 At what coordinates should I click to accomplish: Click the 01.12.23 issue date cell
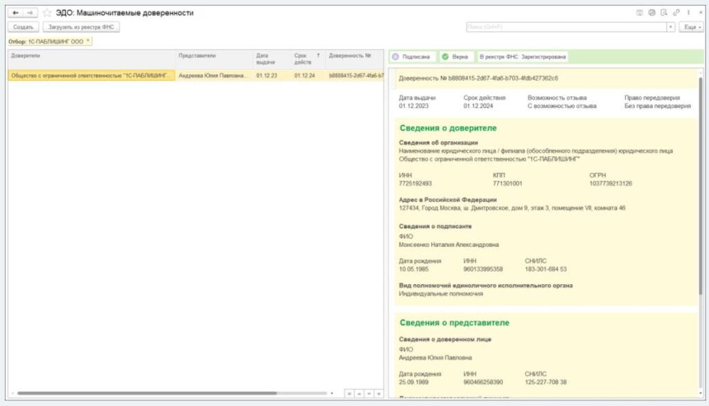(x=272, y=75)
